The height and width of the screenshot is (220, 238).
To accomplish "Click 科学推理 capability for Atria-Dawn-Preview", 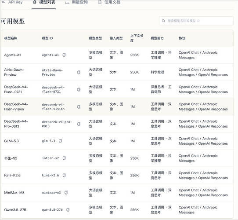I will coord(157,72).
